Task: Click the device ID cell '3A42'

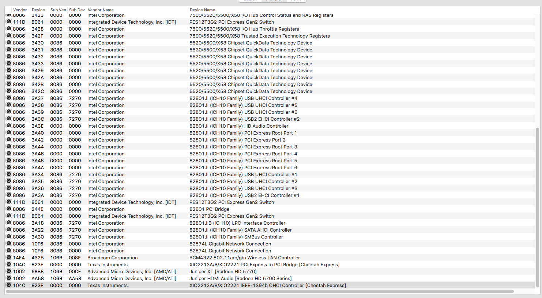Action: click(37, 140)
